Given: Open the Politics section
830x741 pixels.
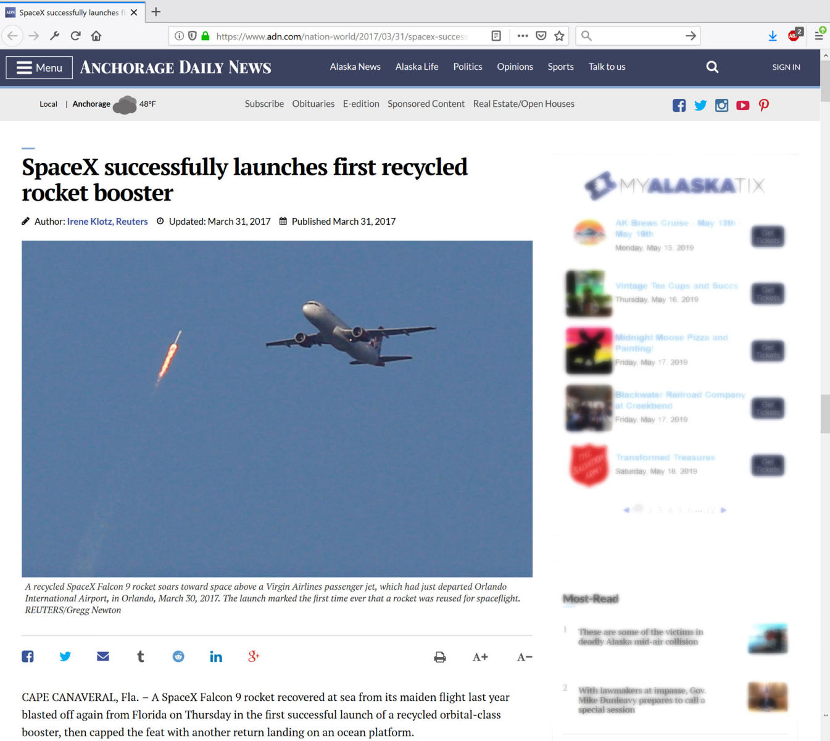Looking at the screenshot, I should tap(468, 67).
